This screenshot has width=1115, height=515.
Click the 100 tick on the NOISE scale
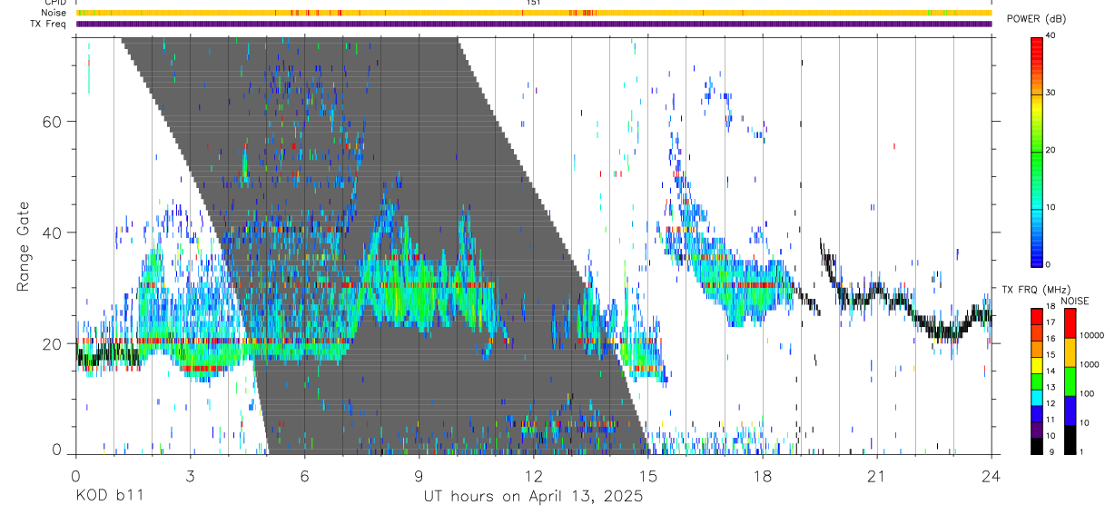[x=1087, y=394]
